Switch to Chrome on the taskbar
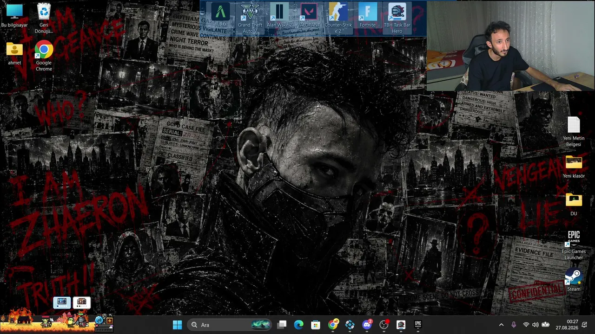The height and width of the screenshot is (334, 595). pos(333,325)
